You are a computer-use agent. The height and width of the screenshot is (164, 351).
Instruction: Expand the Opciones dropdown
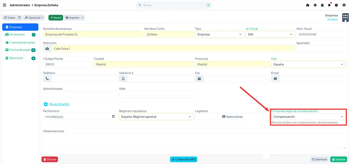click(34, 18)
